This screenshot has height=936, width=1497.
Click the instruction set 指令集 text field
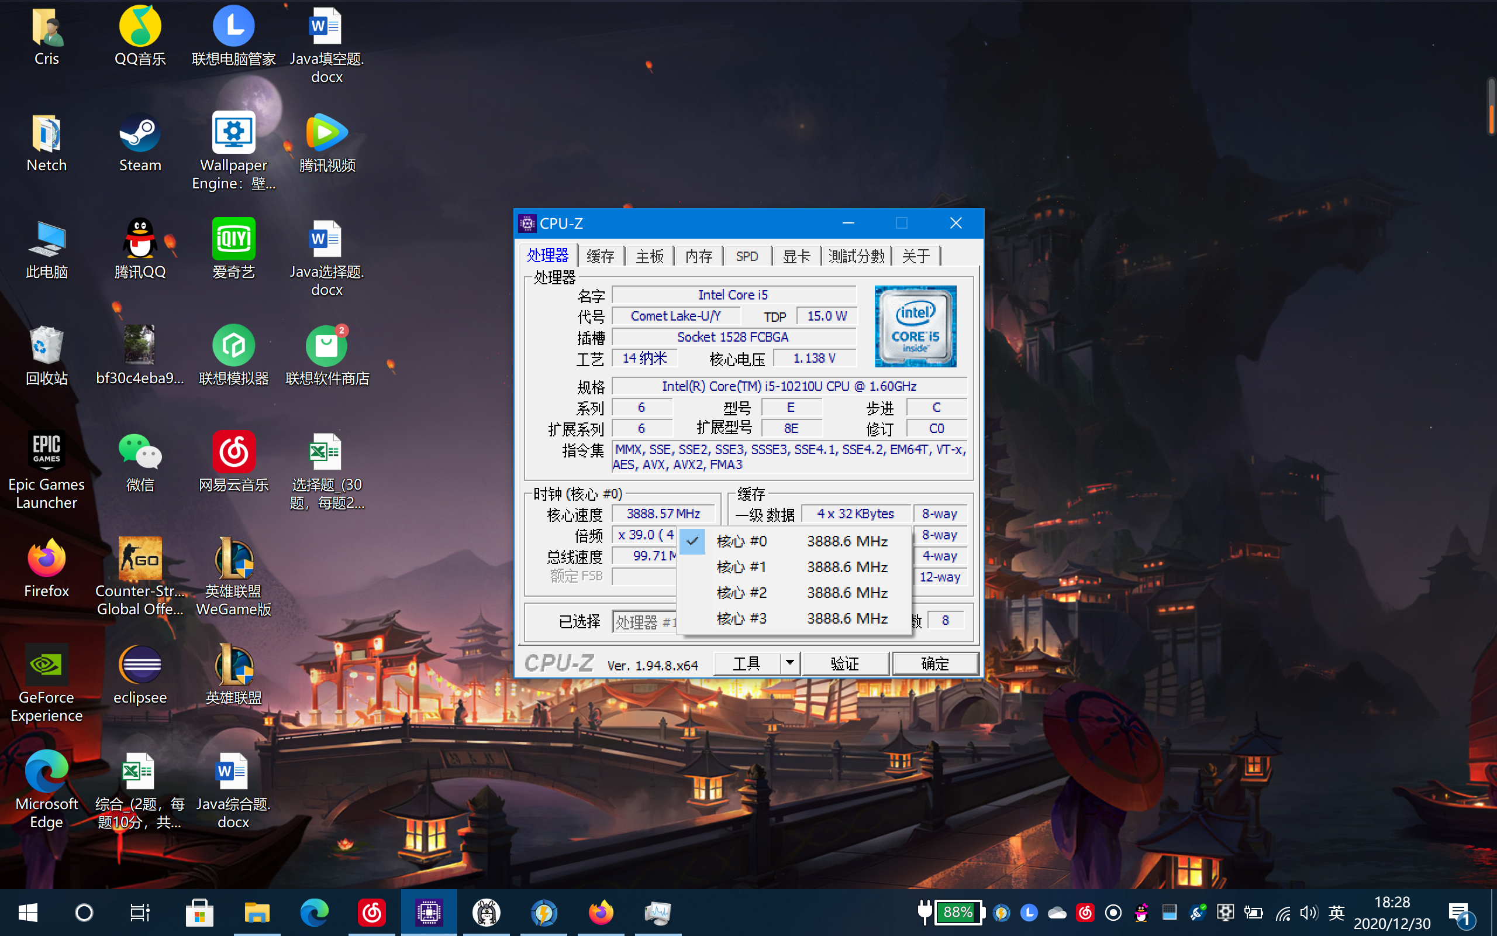click(x=790, y=457)
